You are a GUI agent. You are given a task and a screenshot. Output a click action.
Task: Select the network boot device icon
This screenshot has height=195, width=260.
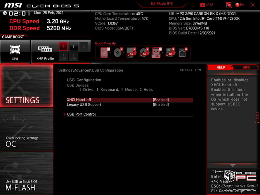coord(182,52)
